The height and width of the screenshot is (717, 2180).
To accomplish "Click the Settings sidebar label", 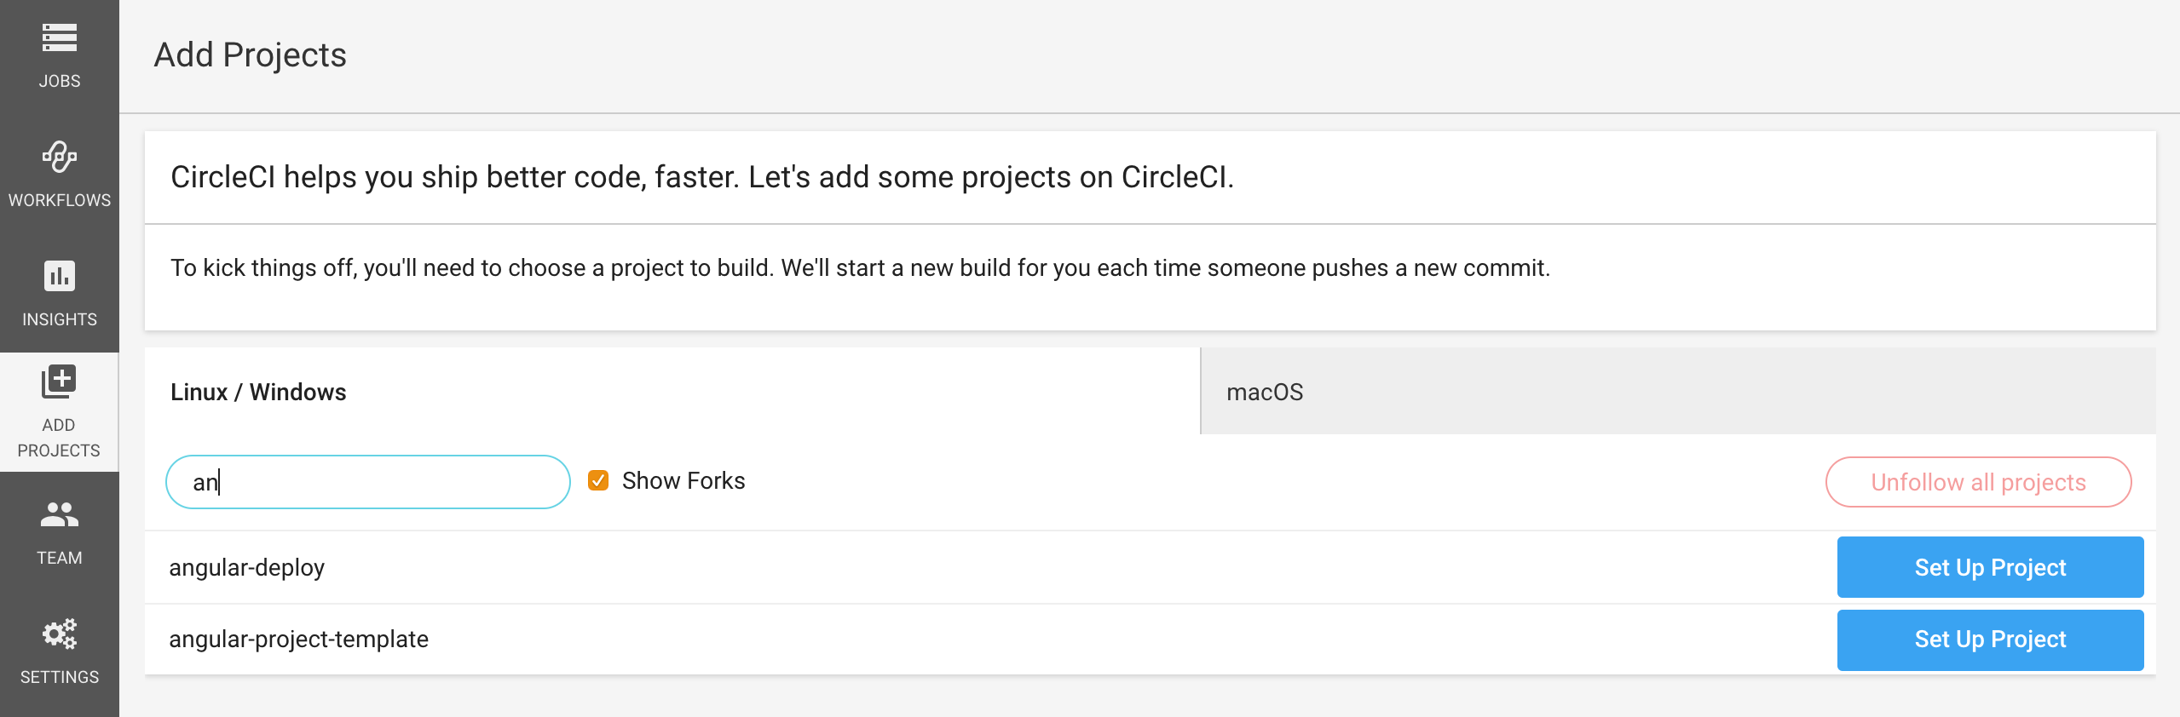I will pos(58,676).
